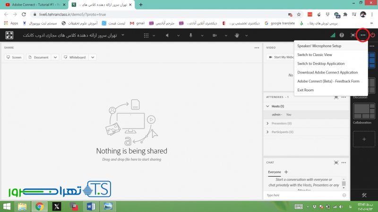Open the pods grid menu icon
378x212 pixels.
[x=146, y=35]
